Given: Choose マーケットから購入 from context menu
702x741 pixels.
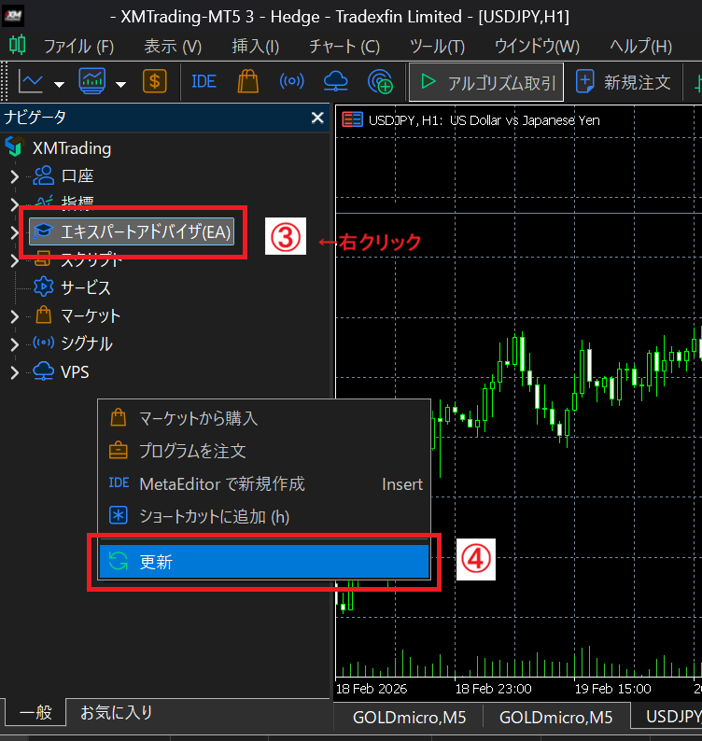Looking at the screenshot, I should coord(198,418).
